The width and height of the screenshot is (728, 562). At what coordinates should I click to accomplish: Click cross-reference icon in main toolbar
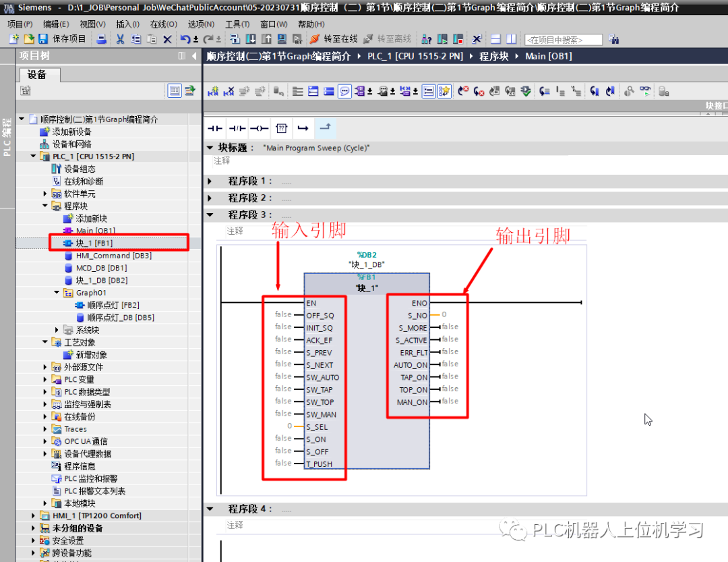477,39
